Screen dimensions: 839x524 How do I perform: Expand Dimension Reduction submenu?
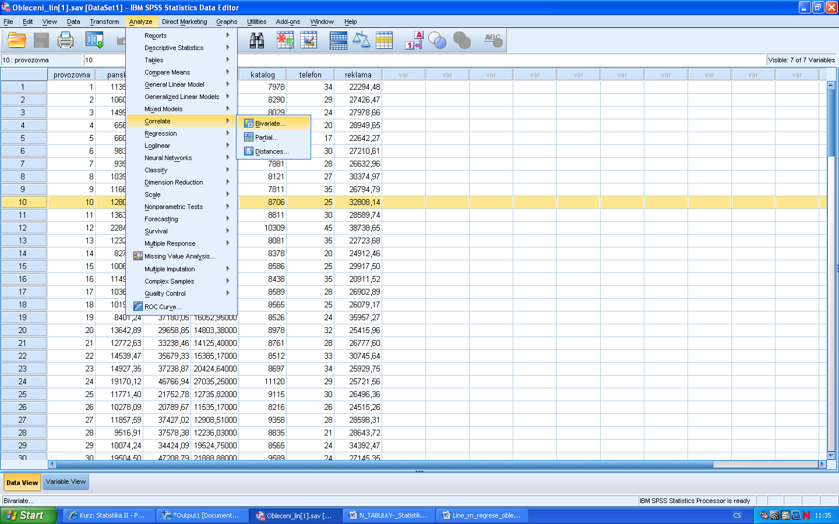click(x=181, y=182)
